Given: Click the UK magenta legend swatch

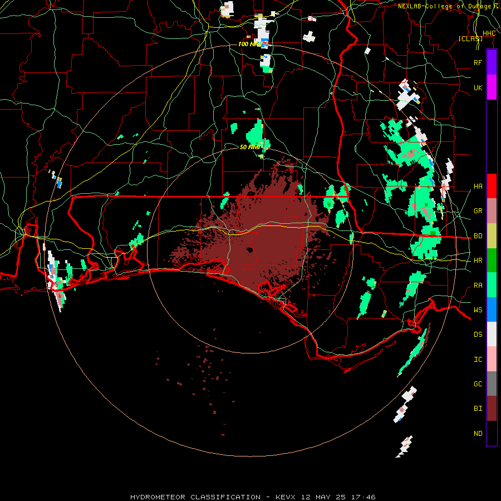Looking at the screenshot, I should (x=492, y=87).
